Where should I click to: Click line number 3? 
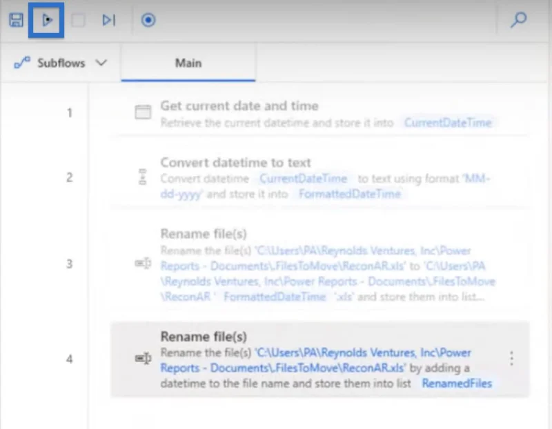click(x=70, y=264)
